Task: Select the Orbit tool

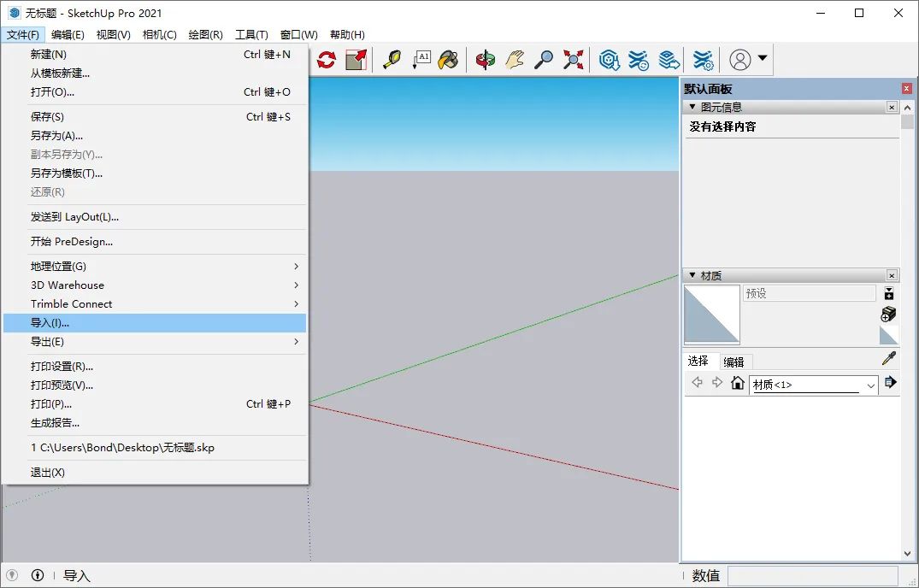Action: (x=486, y=60)
